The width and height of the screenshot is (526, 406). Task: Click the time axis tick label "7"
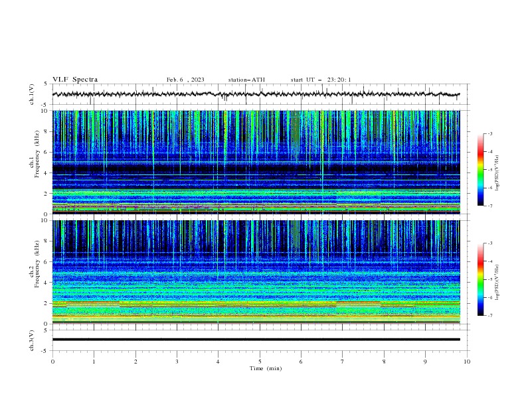tap(343, 362)
